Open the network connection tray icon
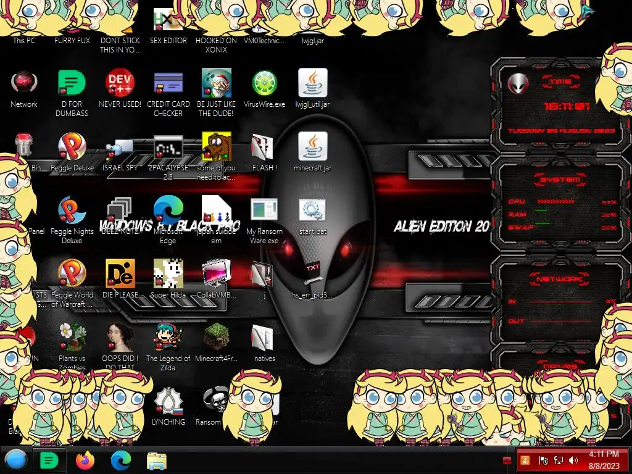Screen dimensions: 632x474 558,460
